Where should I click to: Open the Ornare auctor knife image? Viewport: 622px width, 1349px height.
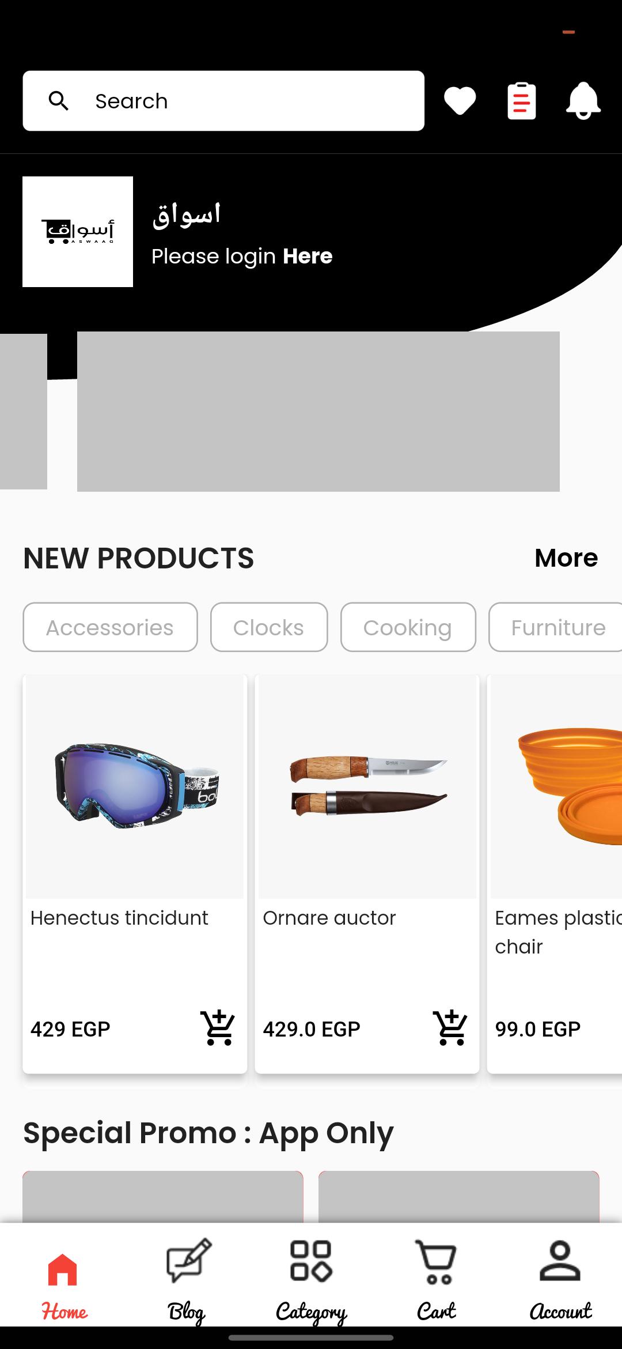[367, 786]
